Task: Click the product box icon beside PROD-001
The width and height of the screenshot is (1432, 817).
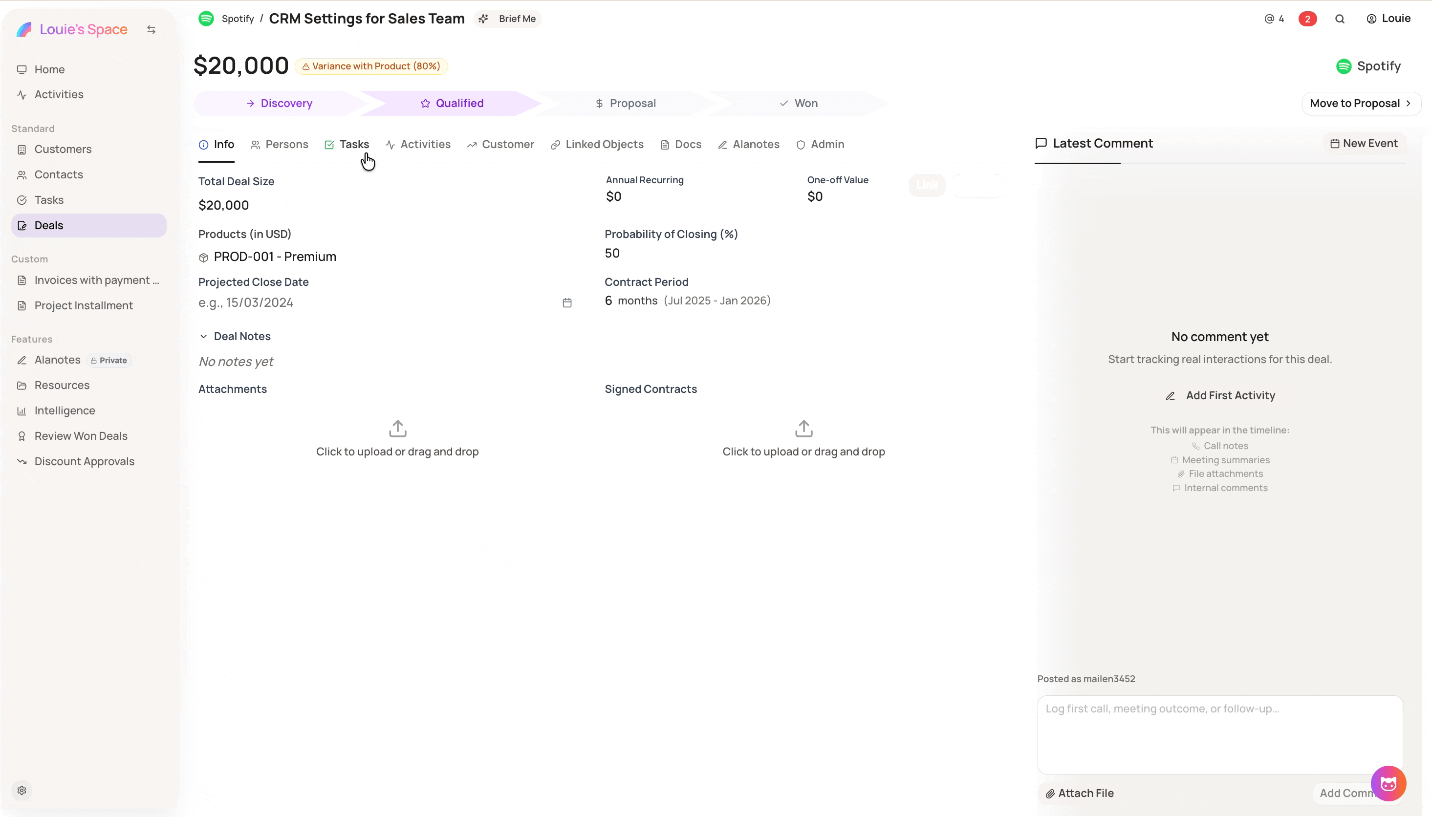Action: pyautogui.click(x=203, y=257)
